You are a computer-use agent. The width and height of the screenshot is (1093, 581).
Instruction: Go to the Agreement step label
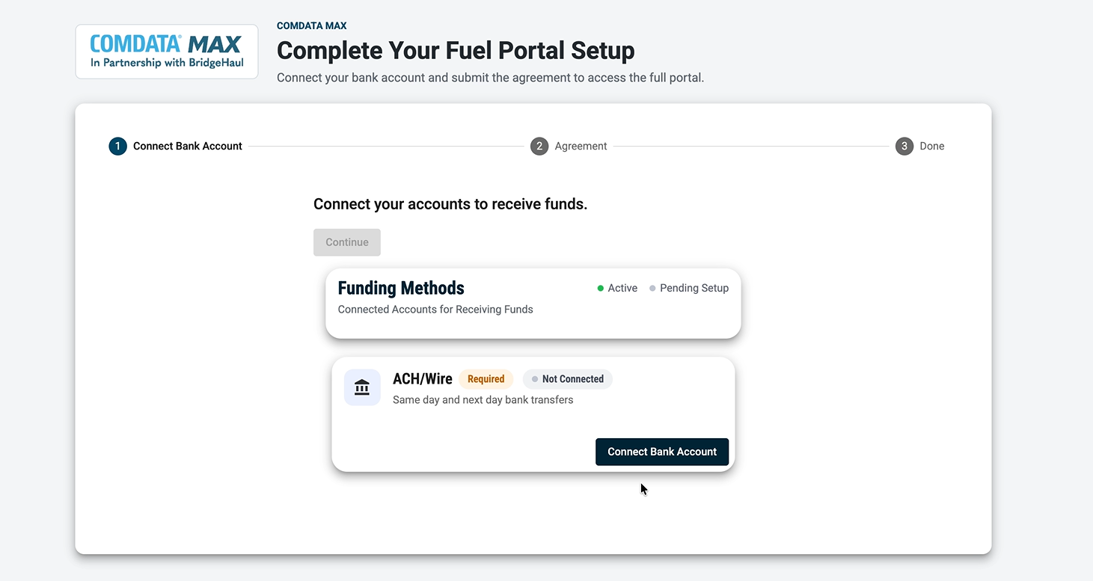click(x=581, y=146)
